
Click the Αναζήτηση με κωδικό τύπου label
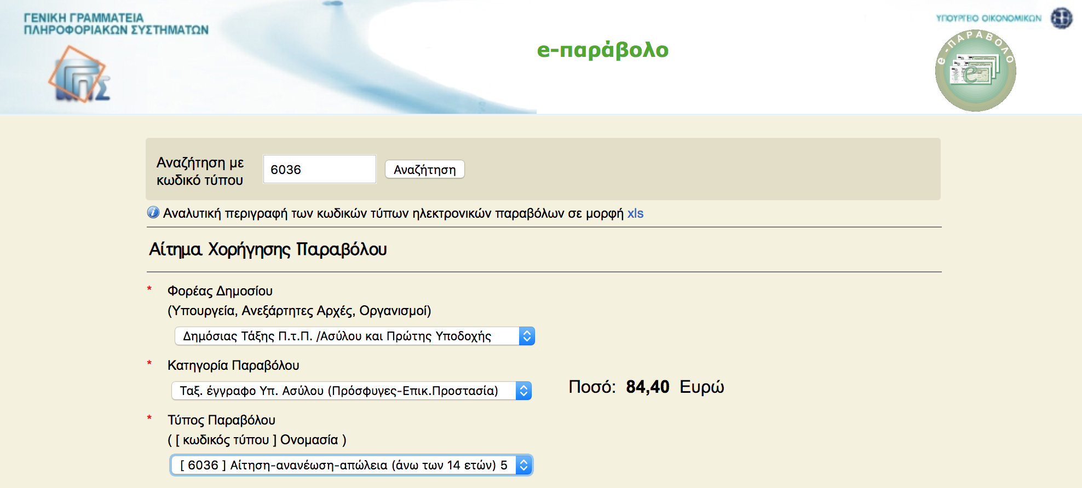click(x=200, y=171)
